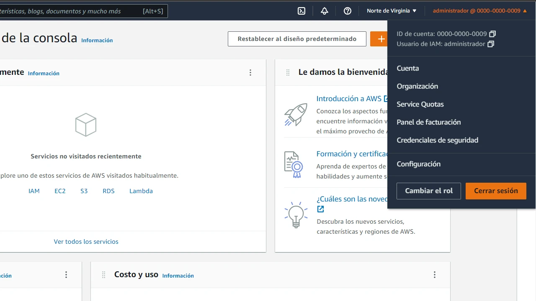Click the Costo y uso heading
The width and height of the screenshot is (536, 301).
[x=136, y=275]
